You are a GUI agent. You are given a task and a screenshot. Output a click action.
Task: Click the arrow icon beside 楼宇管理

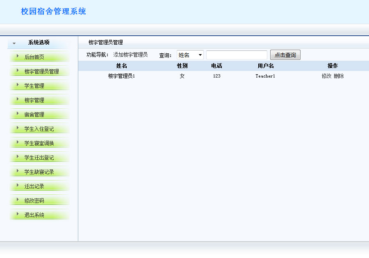coord(17,100)
